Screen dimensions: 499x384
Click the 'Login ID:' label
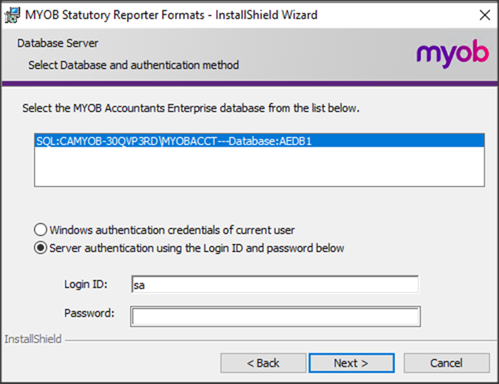86,284
